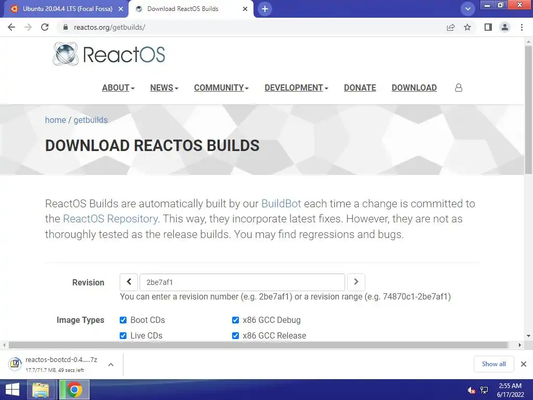
Task: Open the ReactOS Repository link
Action: coord(111,219)
